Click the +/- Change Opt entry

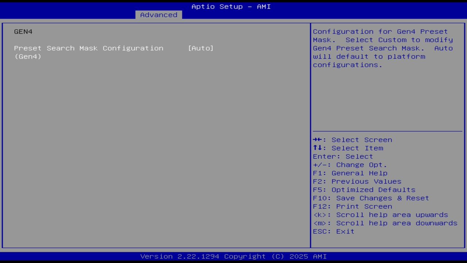(x=350, y=164)
